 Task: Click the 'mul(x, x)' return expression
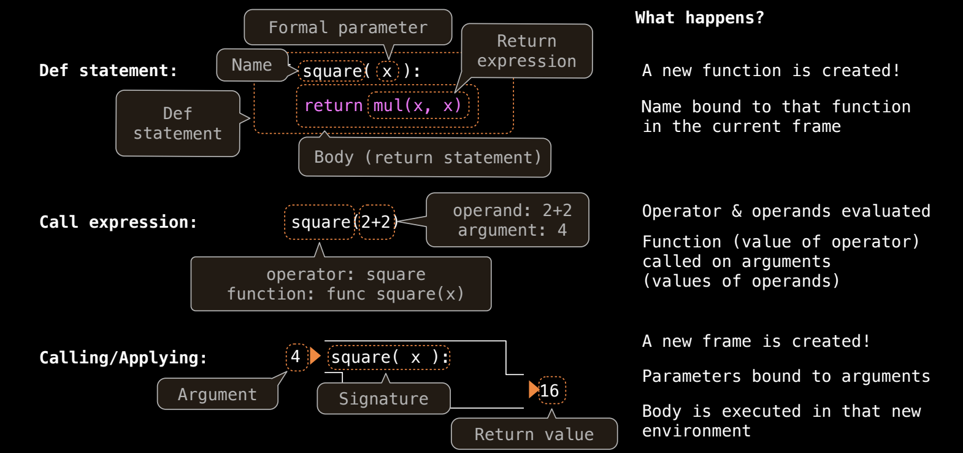(x=418, y=106)
